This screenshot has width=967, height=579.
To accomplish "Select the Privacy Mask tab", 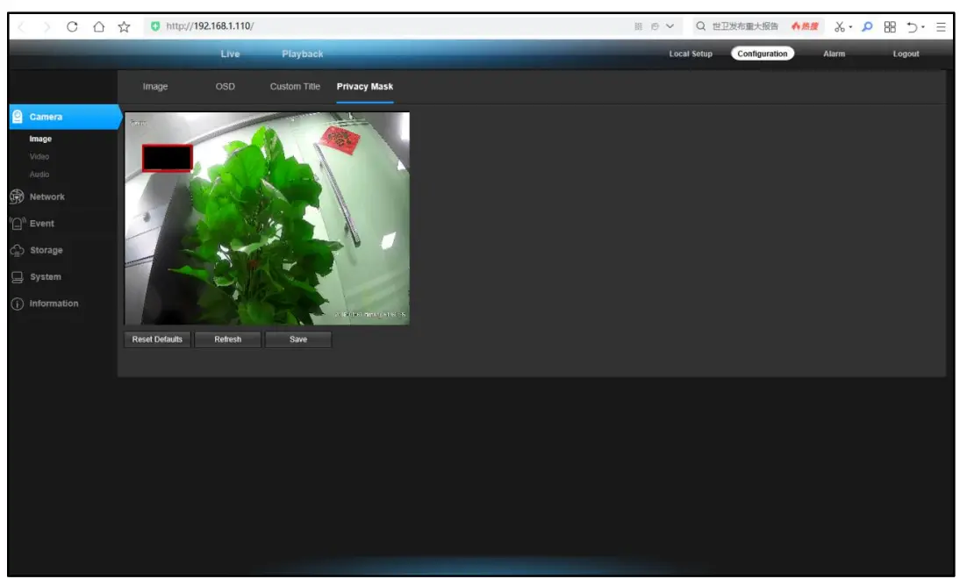I will coord(364,86).
